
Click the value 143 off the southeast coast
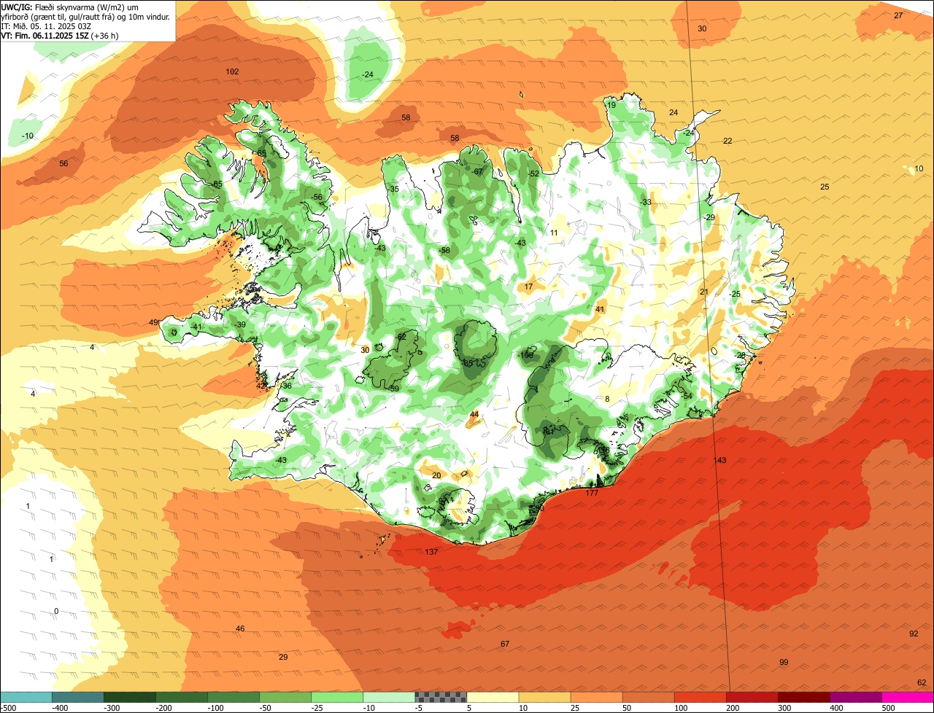click(720, 460)
